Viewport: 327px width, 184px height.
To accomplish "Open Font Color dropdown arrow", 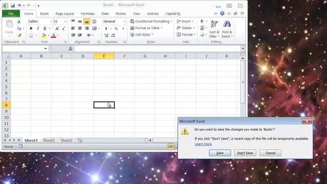I will [x=58, y=35].
